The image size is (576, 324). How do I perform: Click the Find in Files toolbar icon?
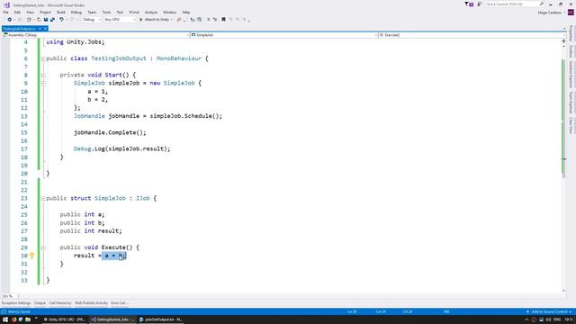click(x=179, y=20)
